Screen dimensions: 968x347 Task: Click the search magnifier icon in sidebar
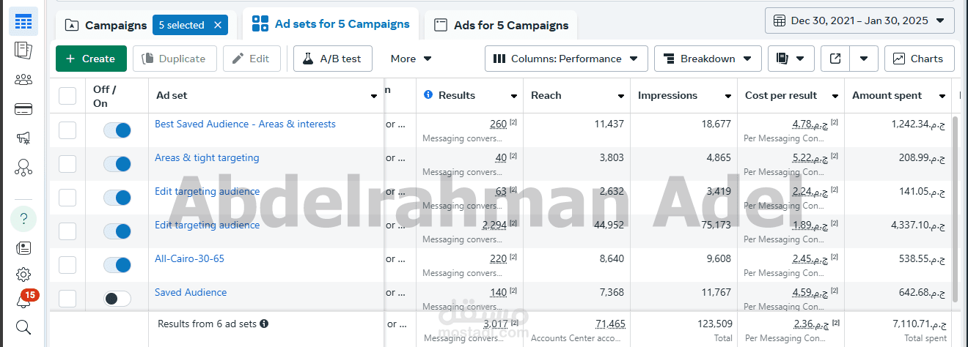23,327
